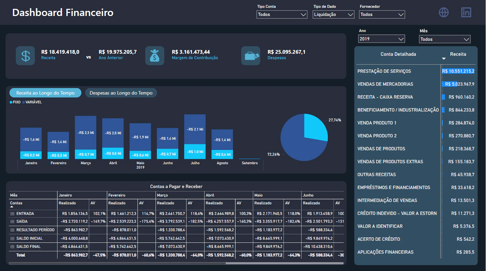
Task: Click the FIXO legend marker
Action: 11,102
